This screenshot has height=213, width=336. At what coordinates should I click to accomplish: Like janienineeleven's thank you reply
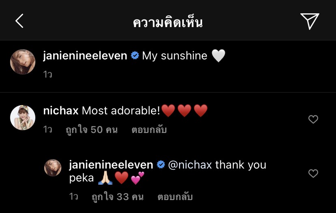pos(313,173)
